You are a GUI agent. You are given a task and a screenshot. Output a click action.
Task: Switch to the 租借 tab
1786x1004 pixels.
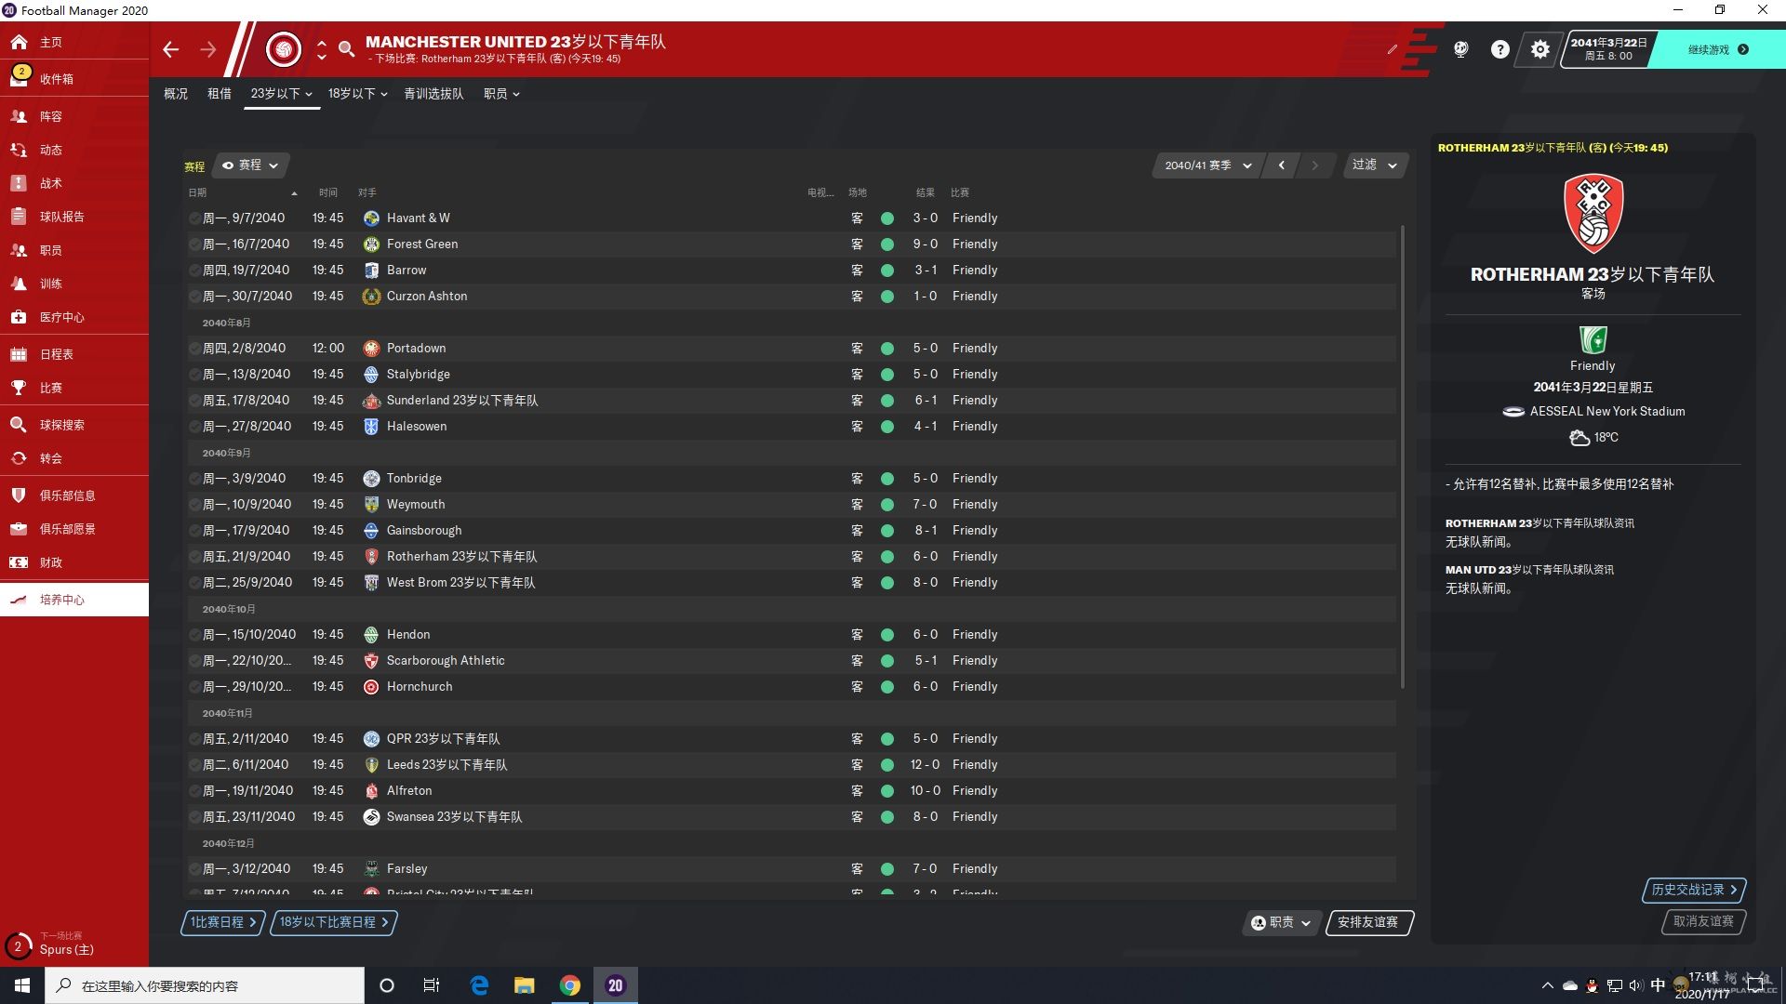click(220, 94)
